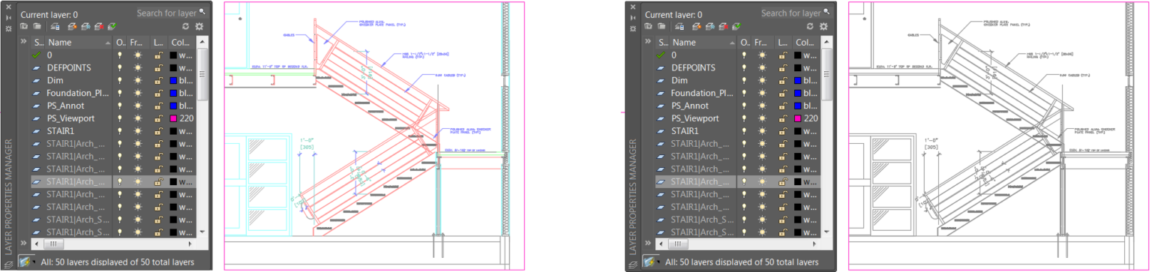
Task: Sort by Status column header in left palette
Action: (39, 43)
